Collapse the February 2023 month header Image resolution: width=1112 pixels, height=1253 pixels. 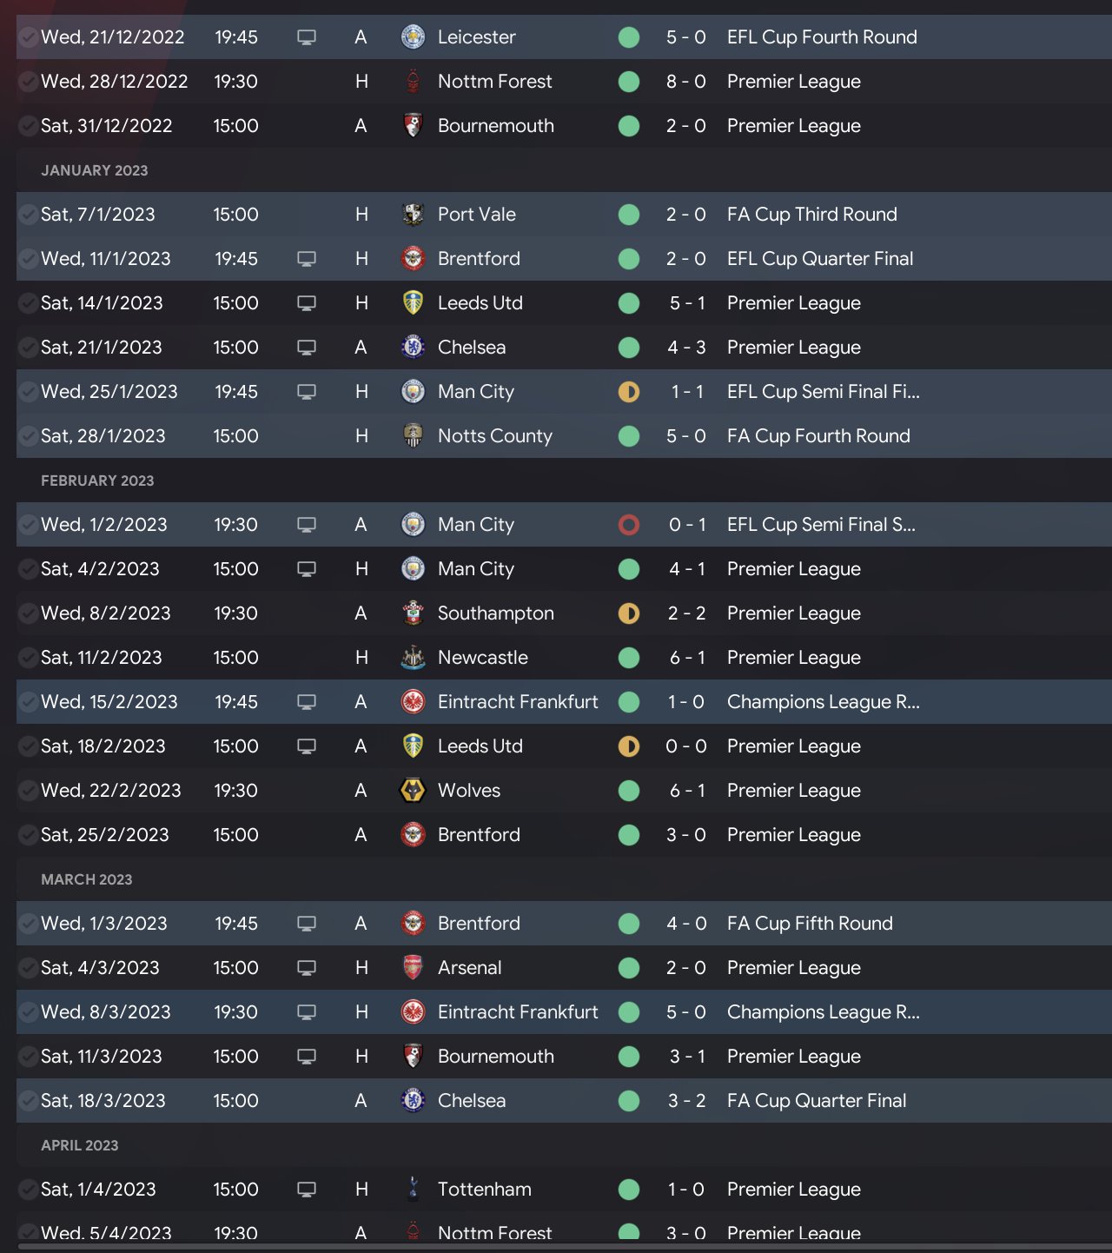click(97, 481)
